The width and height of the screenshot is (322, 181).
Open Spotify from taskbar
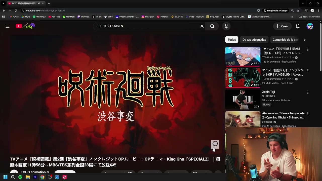click(x=20, y=177)
